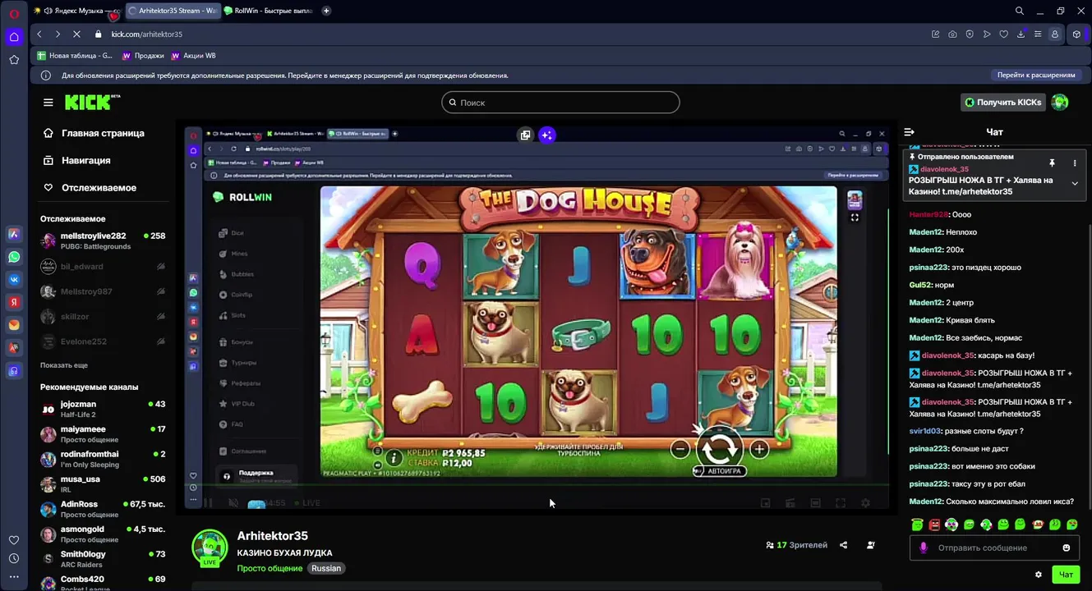Expand the pinned chat message chevron
1092x591 pixels.
click(1075, 184)
